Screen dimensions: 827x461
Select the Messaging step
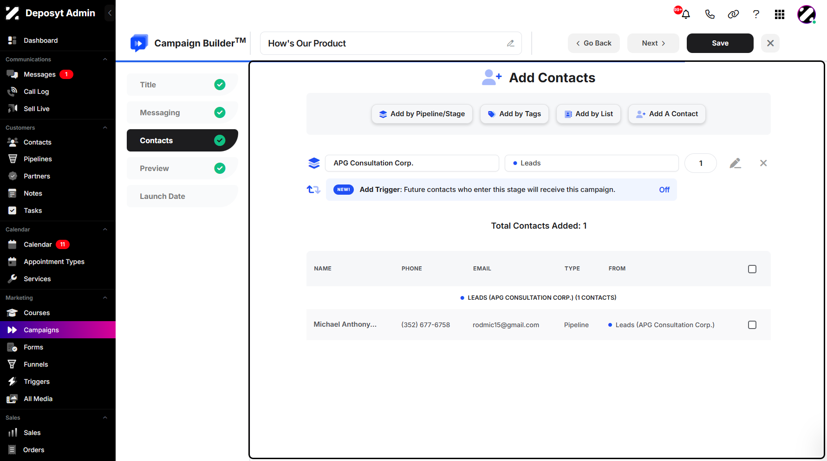[x=182, y=112]
